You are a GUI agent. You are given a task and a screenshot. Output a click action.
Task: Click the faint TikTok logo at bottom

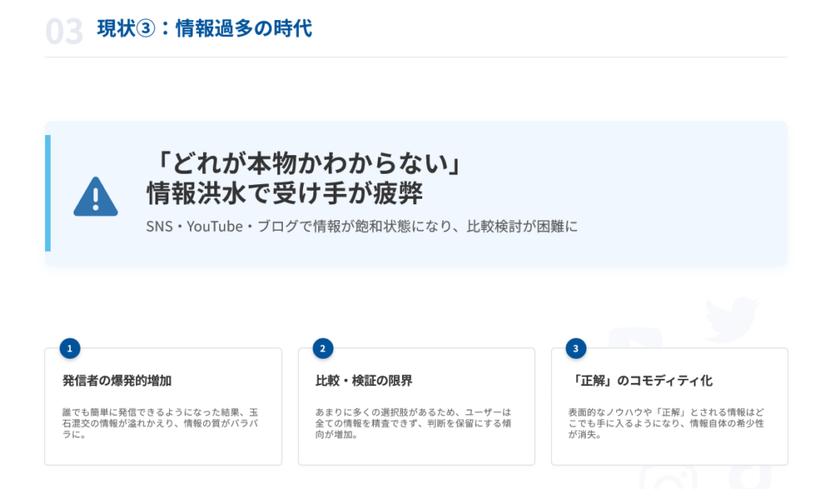click(748, 478)
